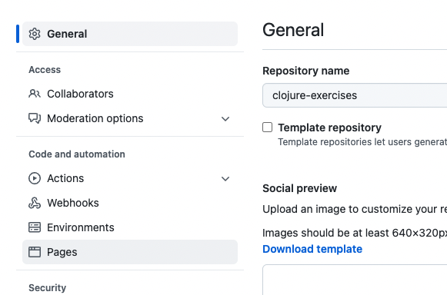Select Moderation options in the sidebar
Viewport: 447px width, 295px height.
coord(130,118)
